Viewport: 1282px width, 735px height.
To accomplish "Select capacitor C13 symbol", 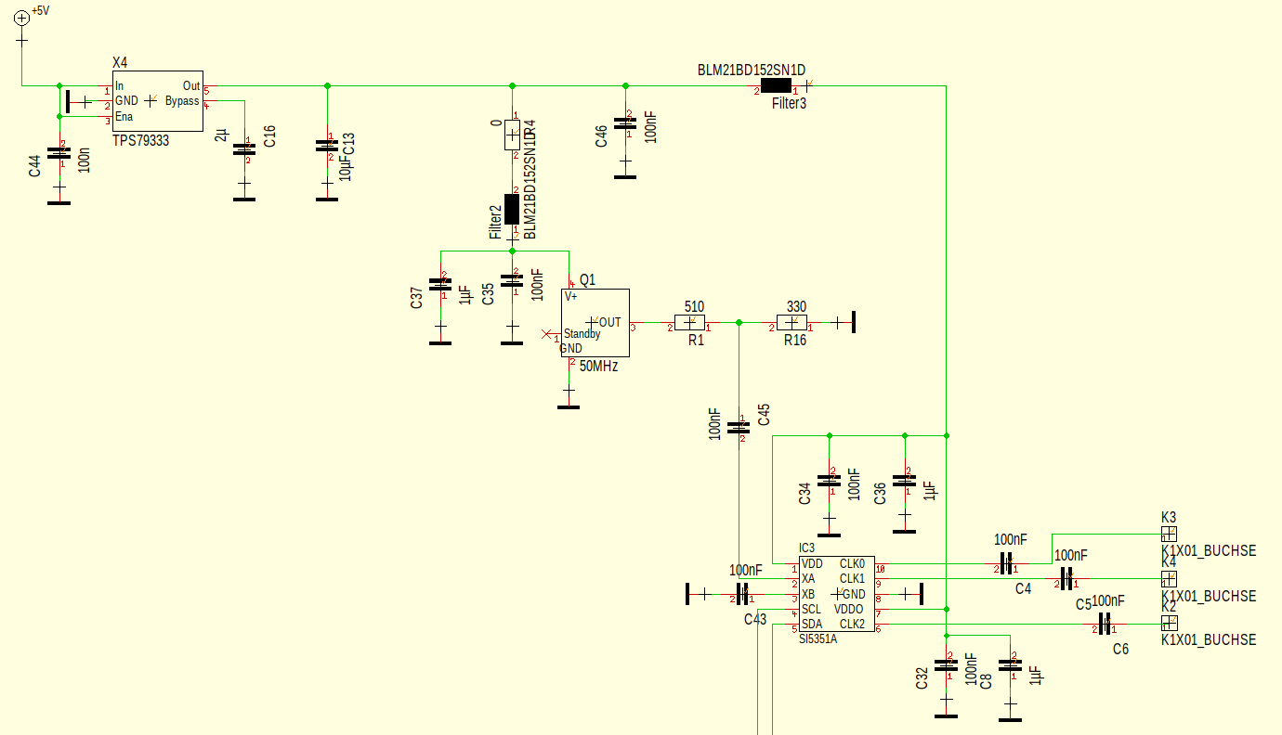I will (326, 146).
